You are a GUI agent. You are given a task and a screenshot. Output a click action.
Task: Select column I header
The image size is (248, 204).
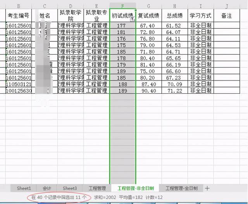tap(201, 6)
